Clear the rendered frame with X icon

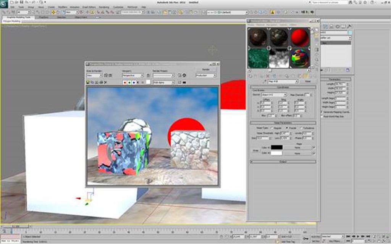pyautogui.click(x=106, y=82)
